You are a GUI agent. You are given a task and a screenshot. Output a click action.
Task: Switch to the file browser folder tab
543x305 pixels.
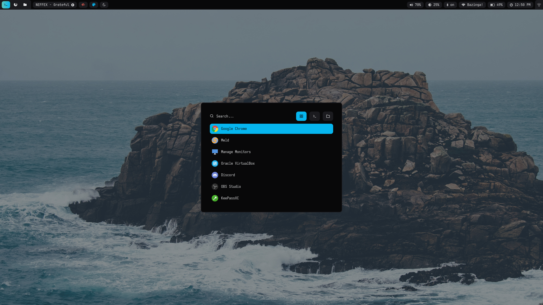coord(328,116)
